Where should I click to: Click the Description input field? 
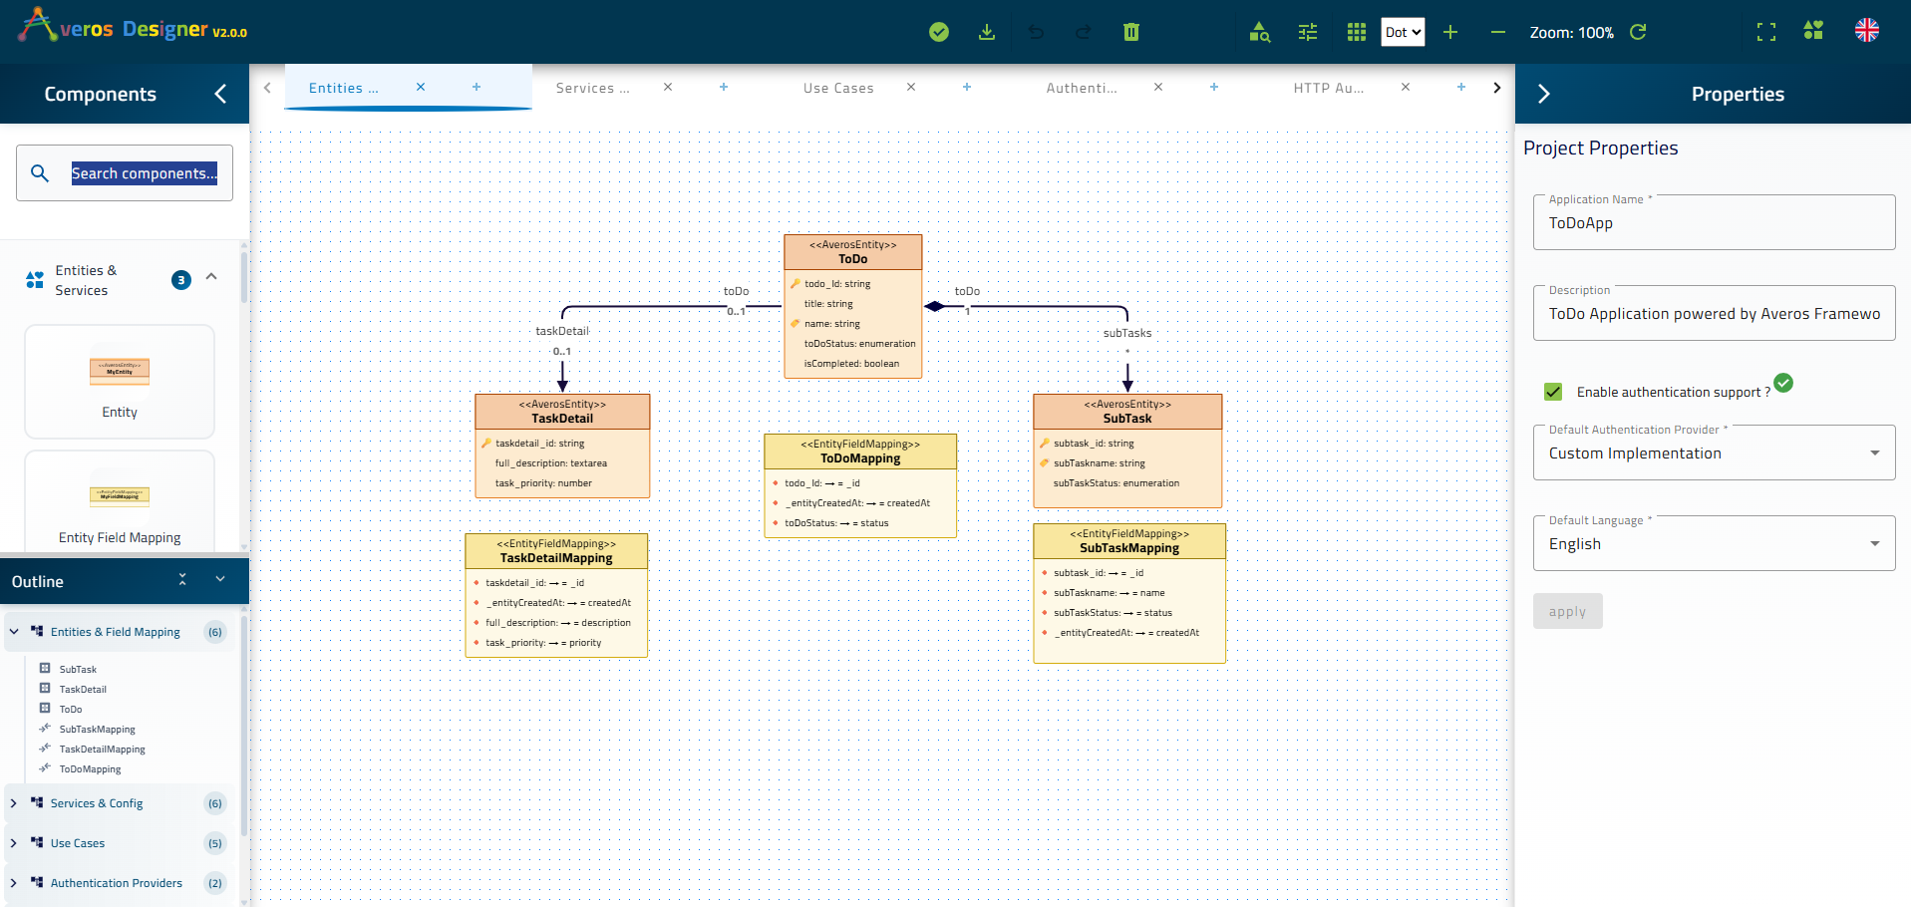coord(1714,314)
